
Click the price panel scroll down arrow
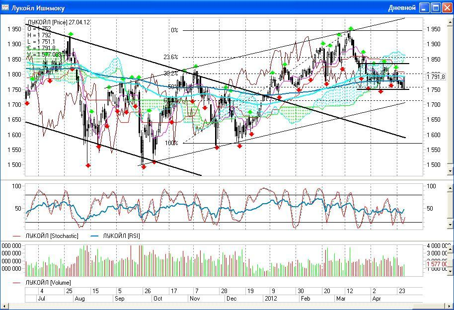(450, 171)
